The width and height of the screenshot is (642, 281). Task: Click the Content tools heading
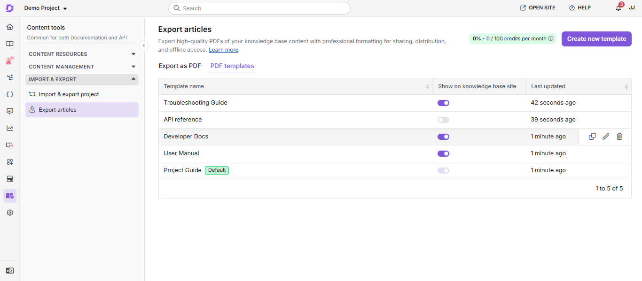(46, 28)
